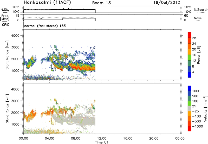Click the 'Beam 13' label
Image resolution: width=208 pixels, height=144 pixels.
[x=101, y=3]
